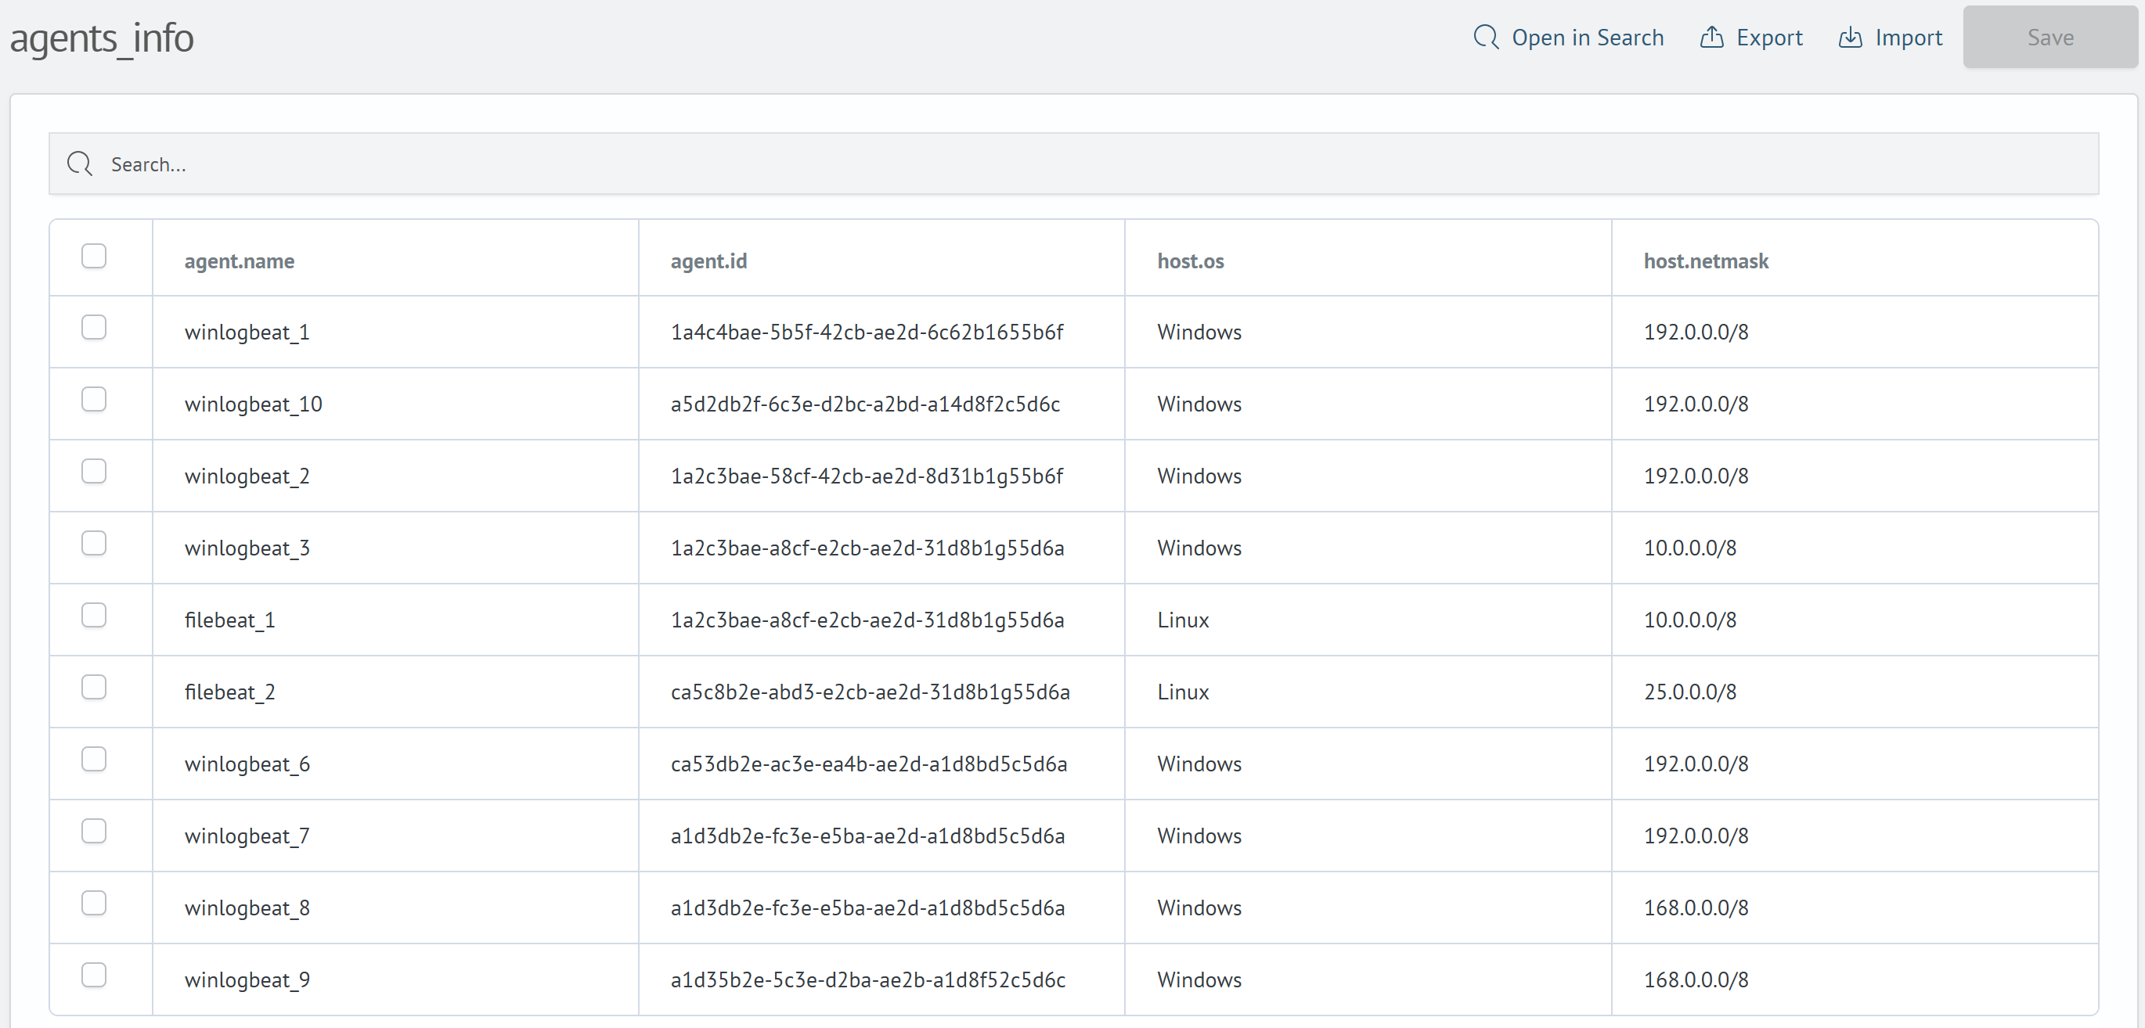Viewport: 2145px width, 1028px height.
Task: Click the magnifying glass beside Open in Search
Action: pyautogui.click(x=1486, y=37)
